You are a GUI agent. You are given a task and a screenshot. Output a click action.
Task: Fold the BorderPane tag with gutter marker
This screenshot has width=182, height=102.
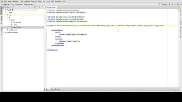click(46, 30)
